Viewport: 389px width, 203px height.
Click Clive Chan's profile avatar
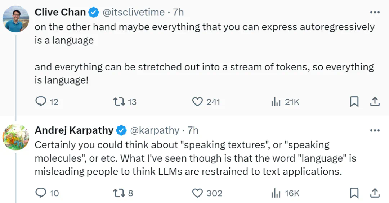point(16,19)
